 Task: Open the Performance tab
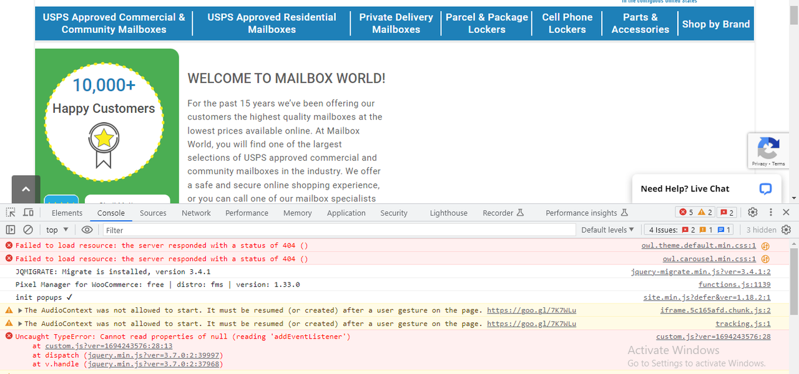tap(247, 213)
